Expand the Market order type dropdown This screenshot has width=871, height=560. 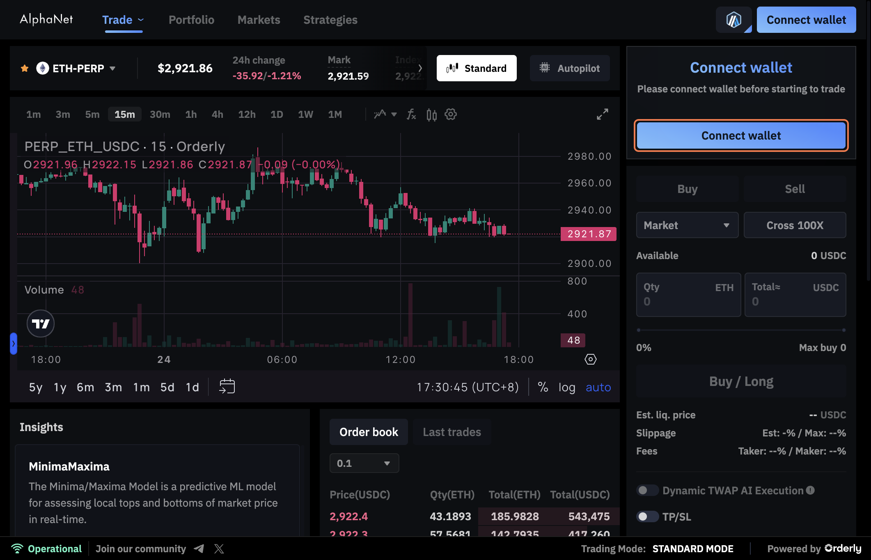[687, 225]
